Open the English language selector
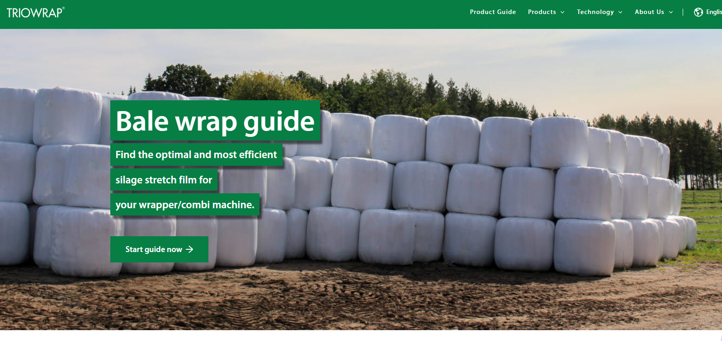The width and height of the screenshot is (722, 341). pos(713,12)
